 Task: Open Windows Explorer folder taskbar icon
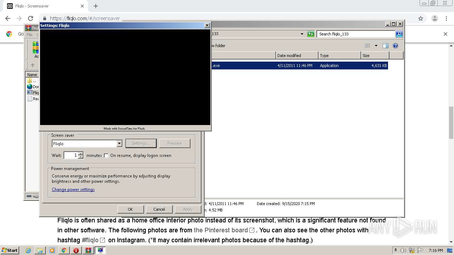[x=40, y=250]
